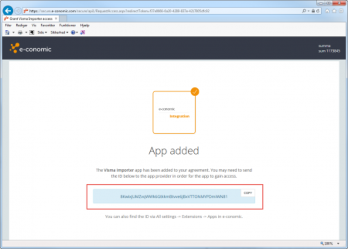This screenshot has height=249, width=348.
Task: Click the greyed Forward navigation arrow
Action: tap(18, 11)
